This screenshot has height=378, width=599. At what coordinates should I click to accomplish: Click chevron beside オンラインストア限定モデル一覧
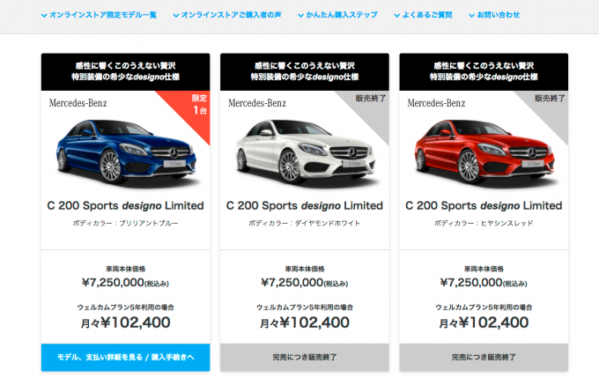[x=44, y=16]
